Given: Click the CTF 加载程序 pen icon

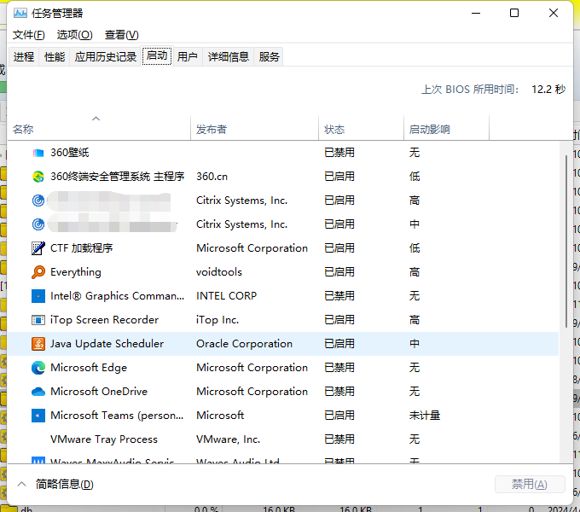Looking at the screenshot, I should 38,248.
